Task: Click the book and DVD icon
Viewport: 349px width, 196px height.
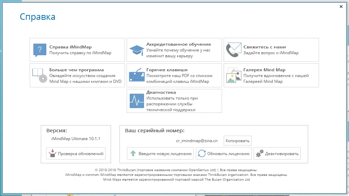Action: click(39, 75)
